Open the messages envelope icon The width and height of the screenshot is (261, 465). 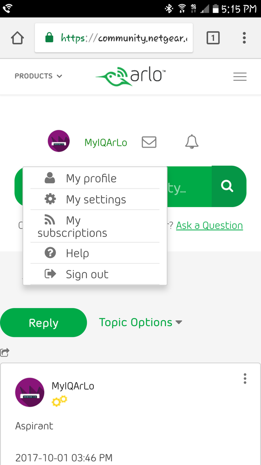(149, 142)
